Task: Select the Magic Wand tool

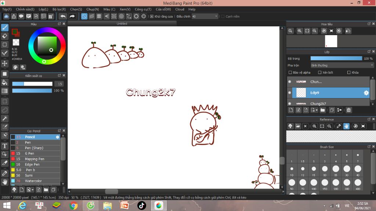Action: tap(5, 118)
